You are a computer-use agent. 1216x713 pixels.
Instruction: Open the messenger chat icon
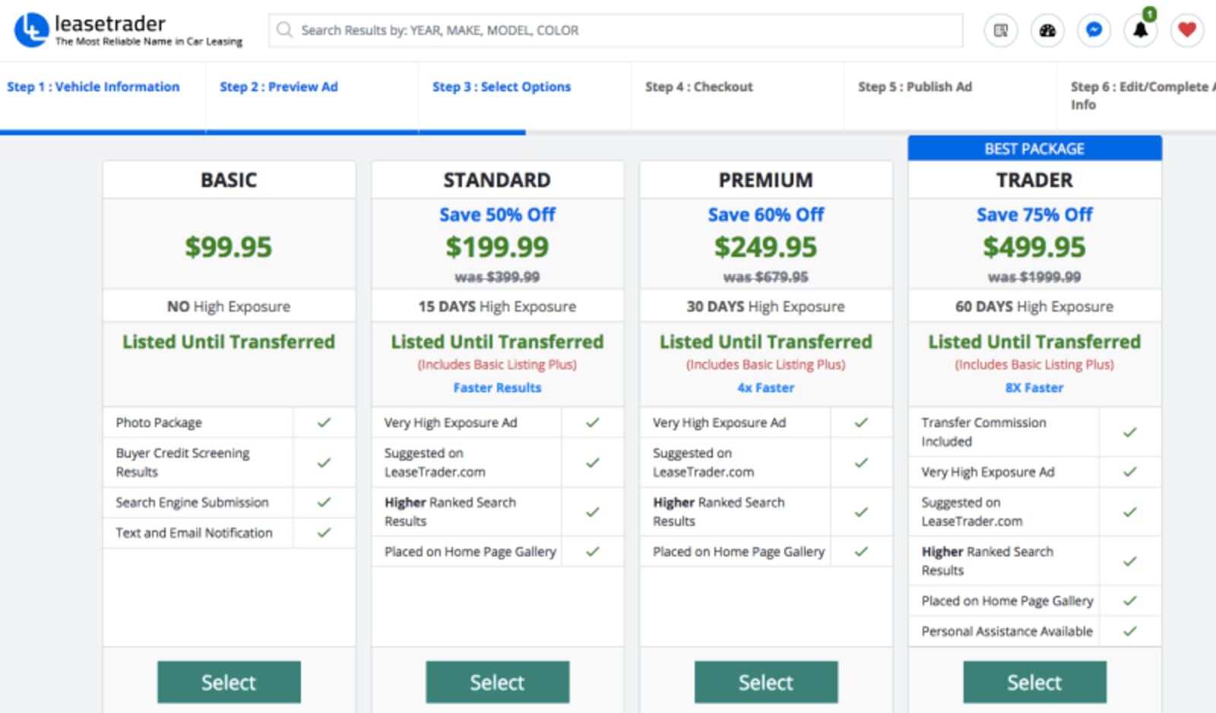(1094, 30)
